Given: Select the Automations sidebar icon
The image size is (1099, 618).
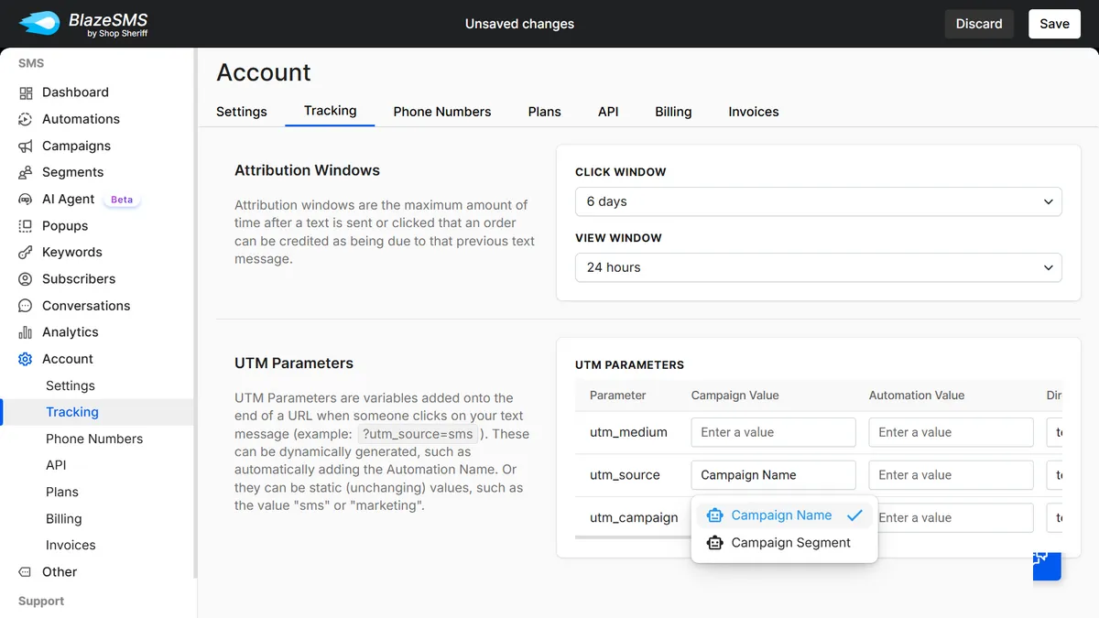Looking at the screenshot, I should coord(26,118).
